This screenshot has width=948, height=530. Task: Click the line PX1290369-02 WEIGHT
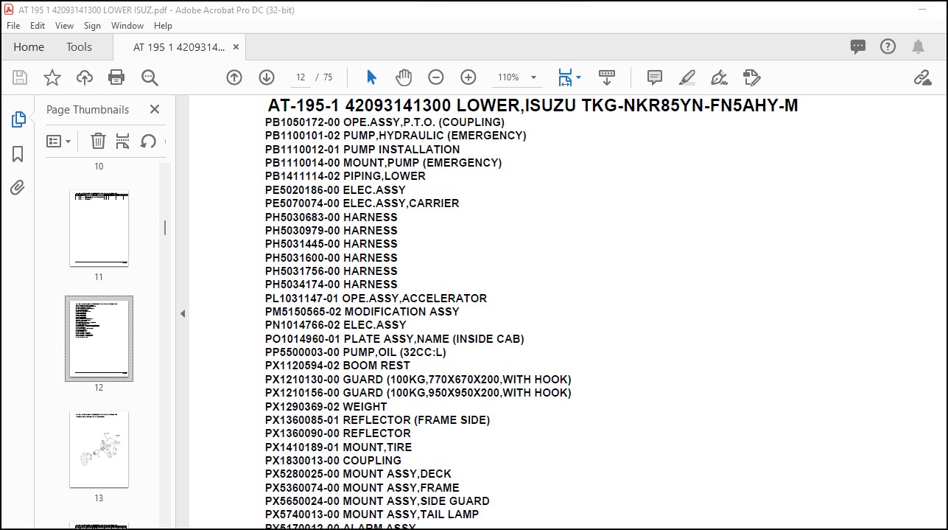(326, 407)
